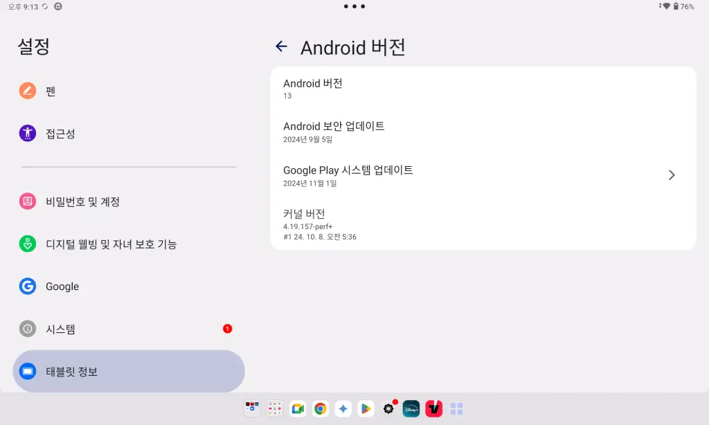This screenshot has width=709, height=425.
Task: Launch Google Meet from the taskbar
Action: (x=298, y=408)
